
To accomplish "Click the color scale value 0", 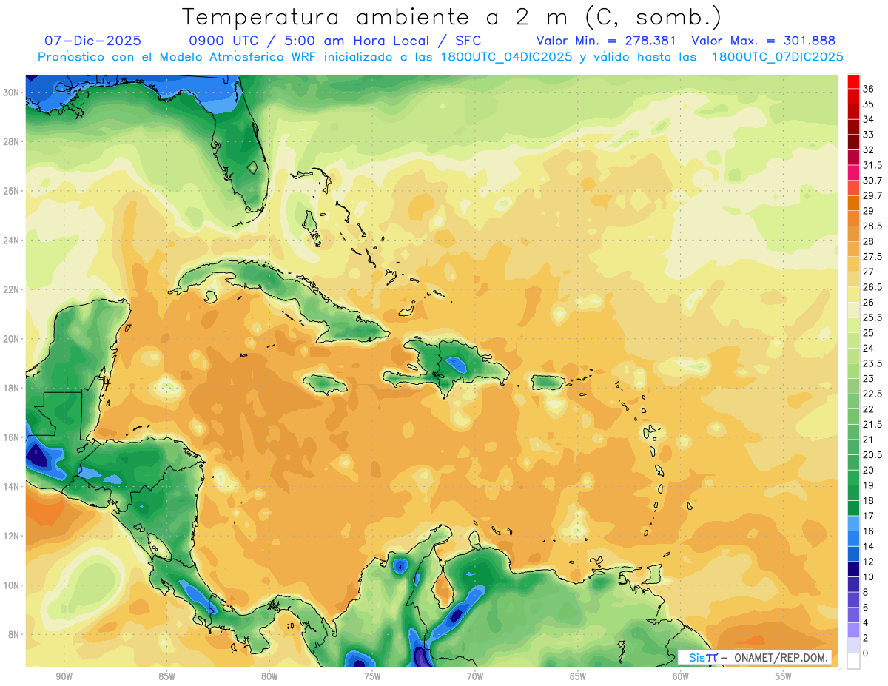I will pyautogui.click(x=866, y=653).
